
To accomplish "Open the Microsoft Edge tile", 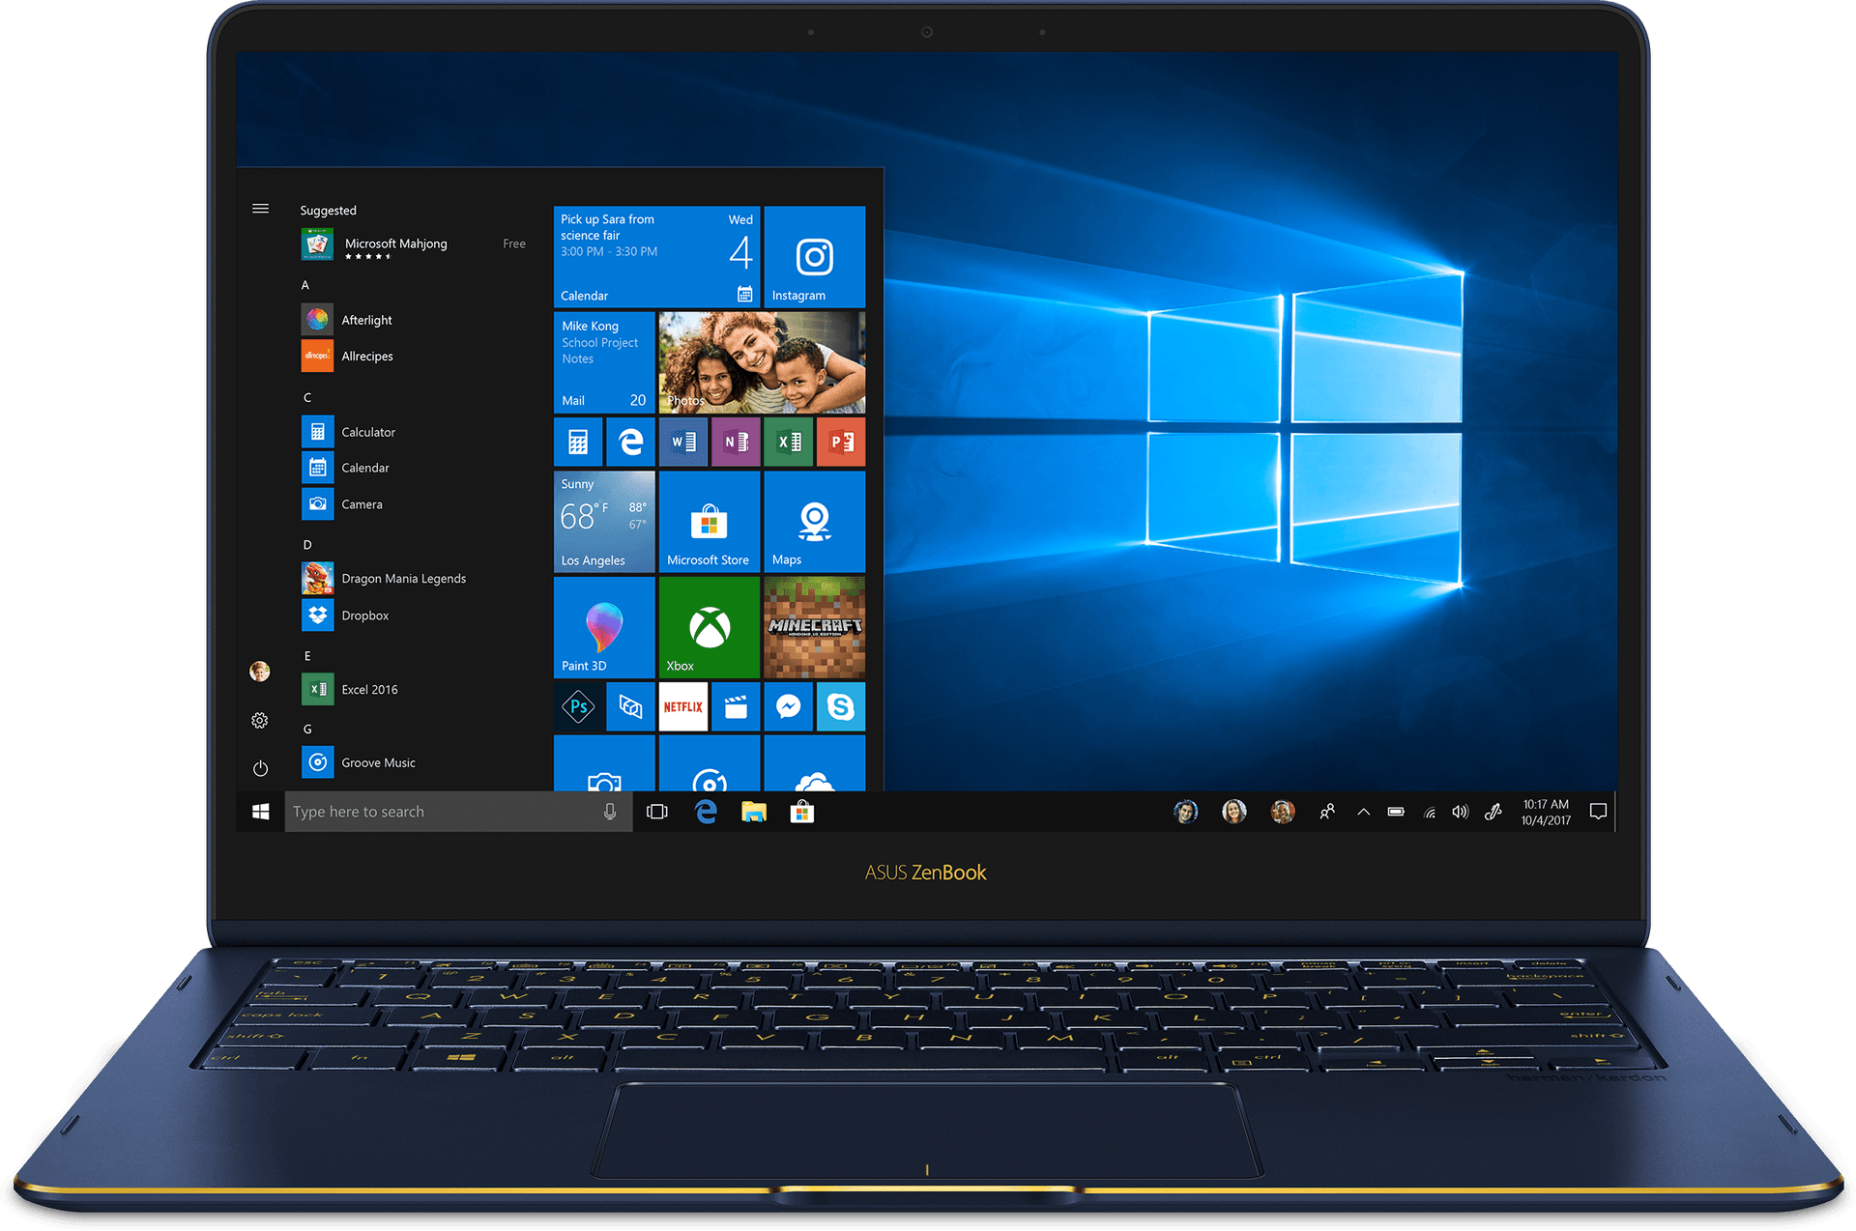I will point(630,442).
